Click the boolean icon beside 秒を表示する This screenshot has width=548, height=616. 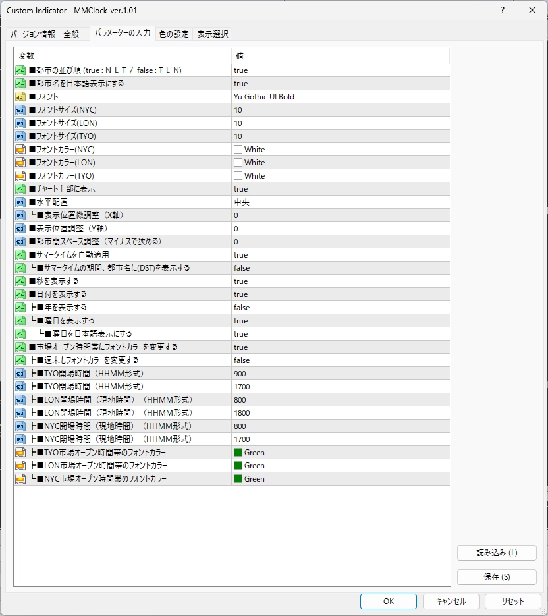pyautogui.click(x=20, y=281)
